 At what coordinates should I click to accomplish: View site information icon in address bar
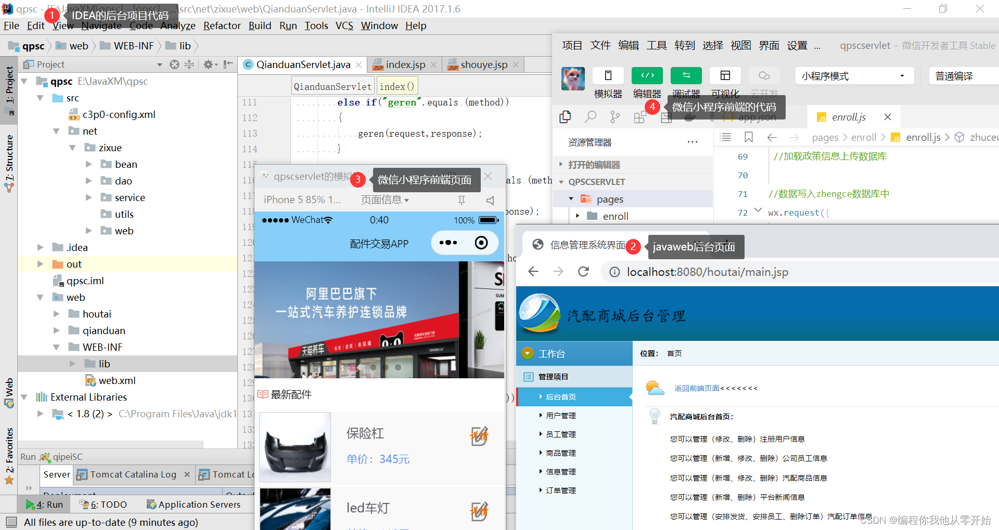point(614,272)
